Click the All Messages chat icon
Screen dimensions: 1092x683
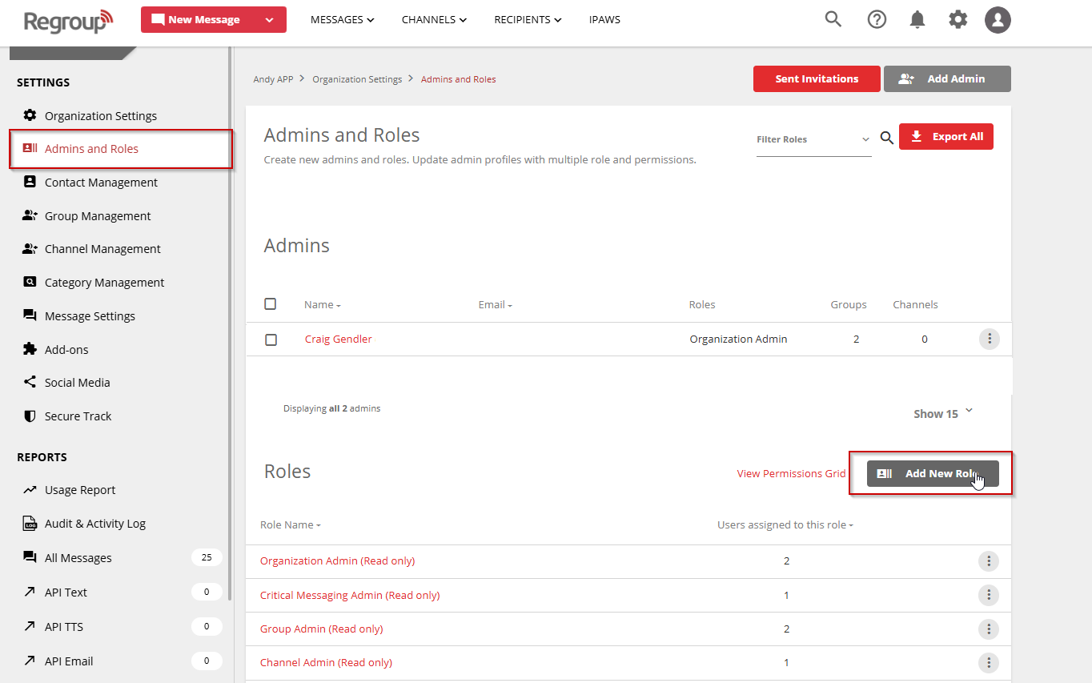(30, 557)
